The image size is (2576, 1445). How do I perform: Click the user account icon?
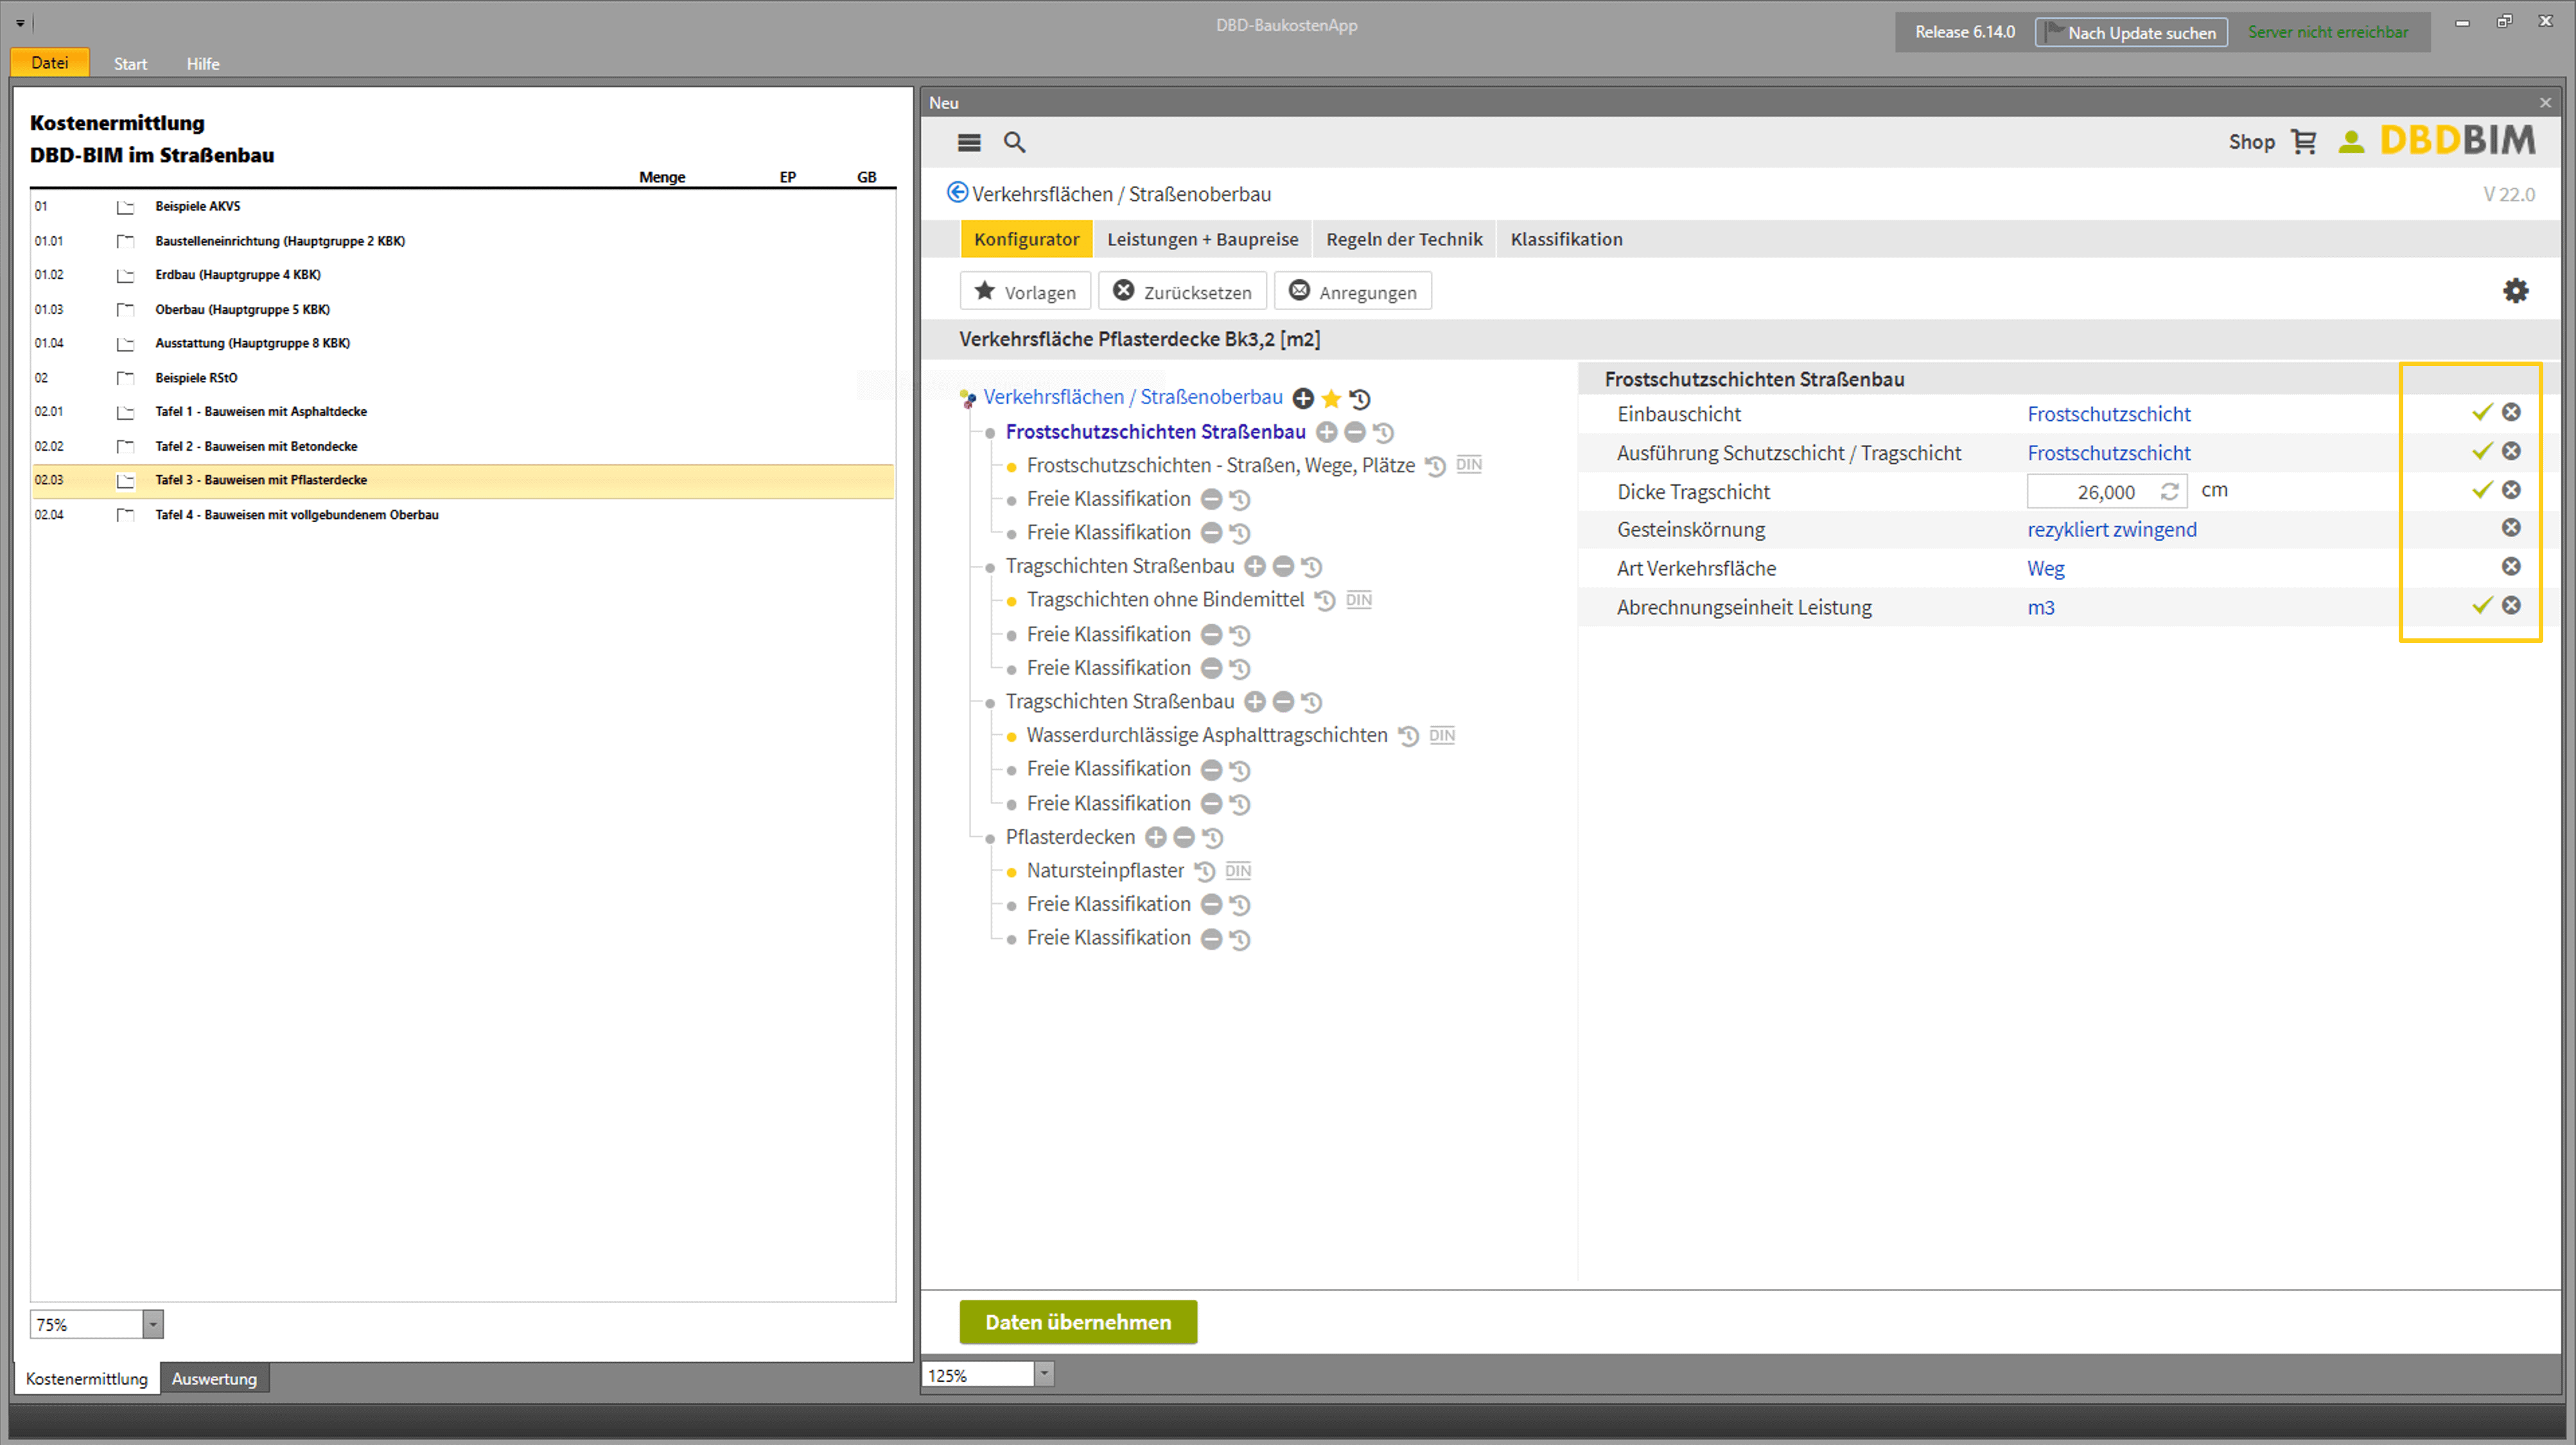tap(2351, 142)
